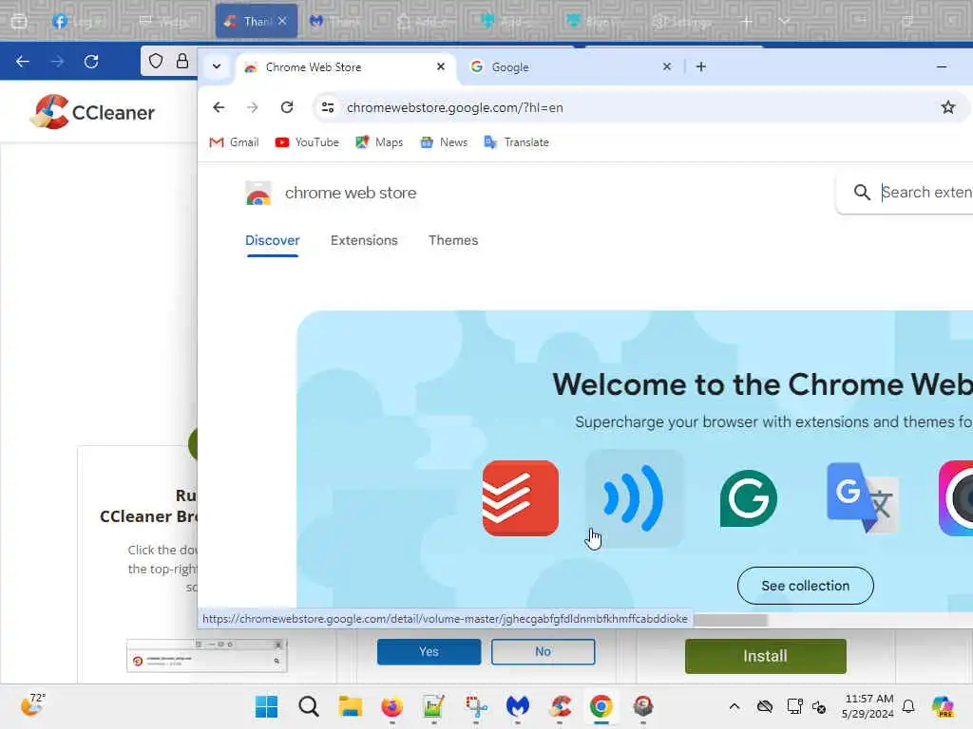973x729 pixels.
Task: Click the search magnifier icon in web store
Action: (x=861, y=192)
